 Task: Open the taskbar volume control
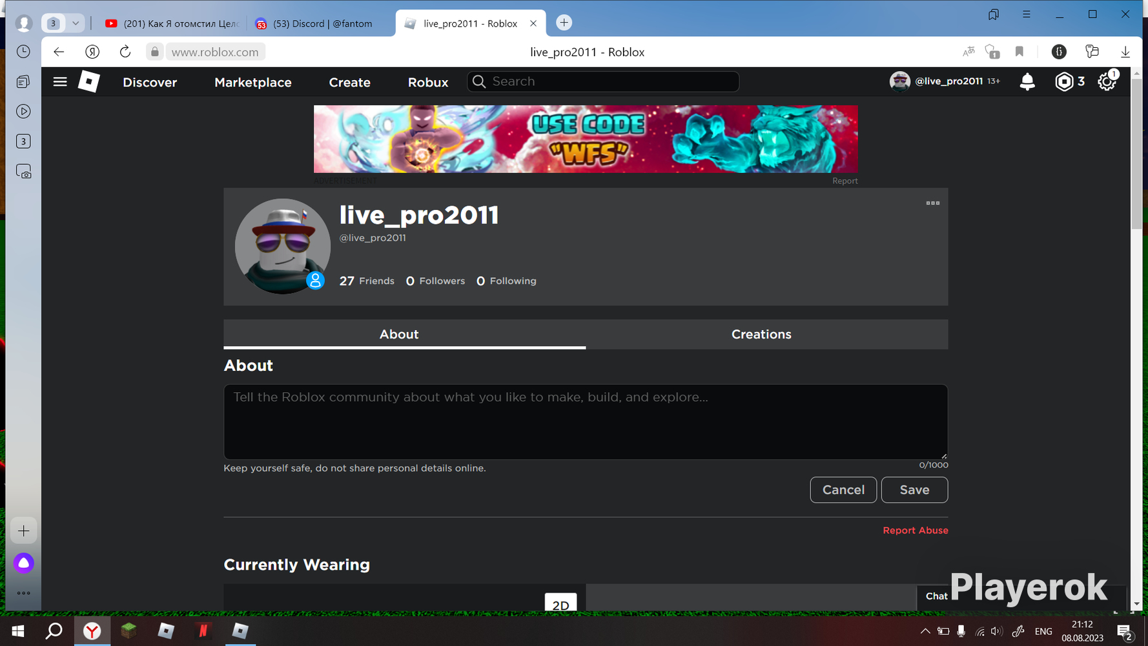point(997,632)
